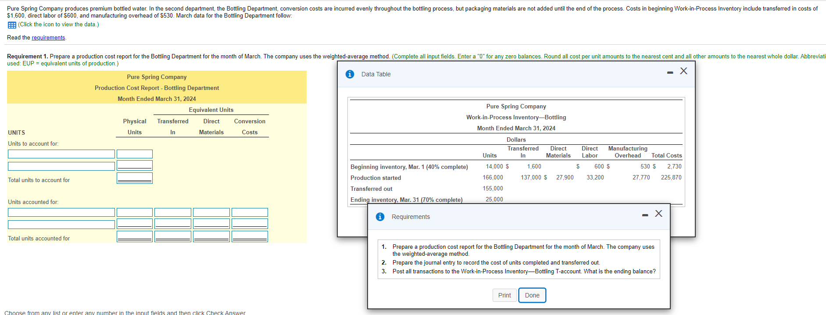Click the 14,000 beginning units value
826x315 pixels.
coord(494,166)
